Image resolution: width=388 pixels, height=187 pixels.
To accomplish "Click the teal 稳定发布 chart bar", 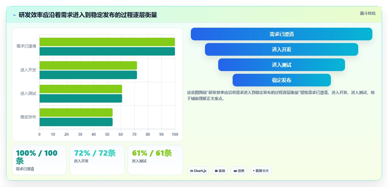I will pos(76,122).
